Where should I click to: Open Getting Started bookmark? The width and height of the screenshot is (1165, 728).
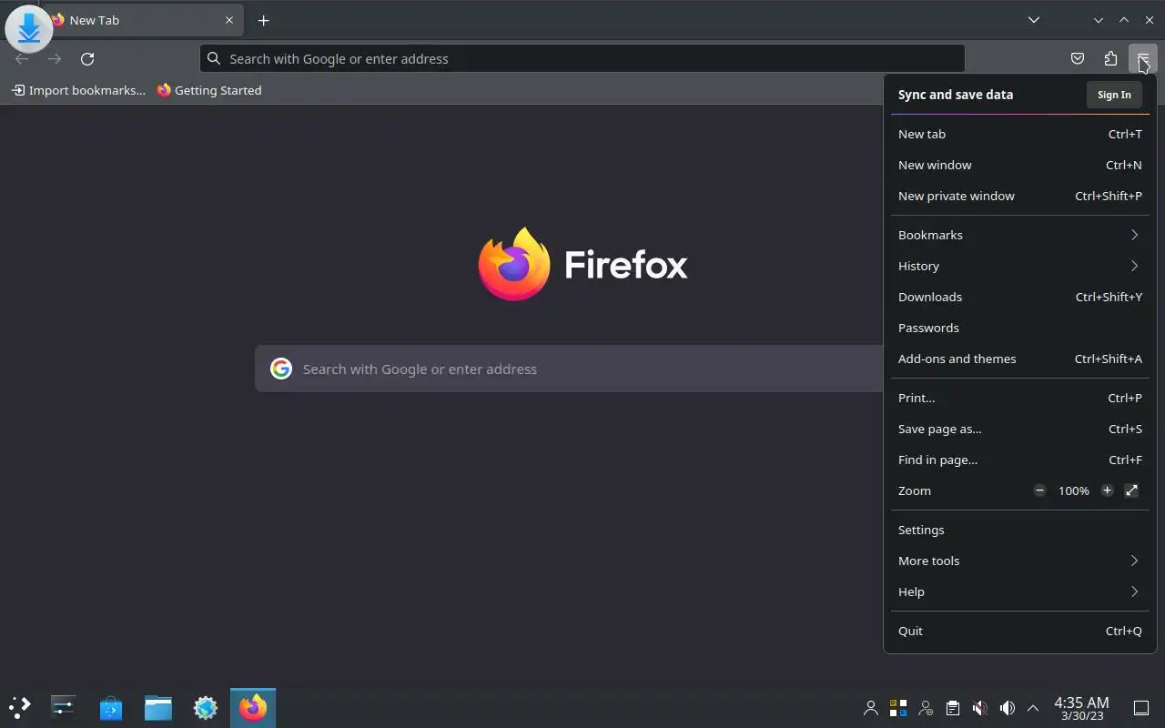(x=209, y=90)
